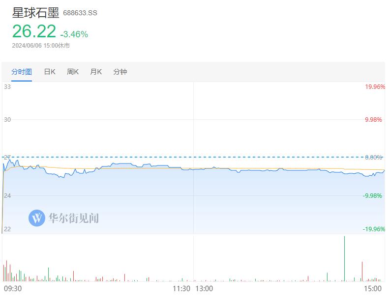Click the 11:30 time axis label
This screenshot has width=387, height=297.
181,288
